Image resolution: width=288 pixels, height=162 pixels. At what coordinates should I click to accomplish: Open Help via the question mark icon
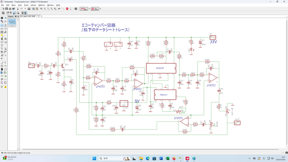(76, 8)
